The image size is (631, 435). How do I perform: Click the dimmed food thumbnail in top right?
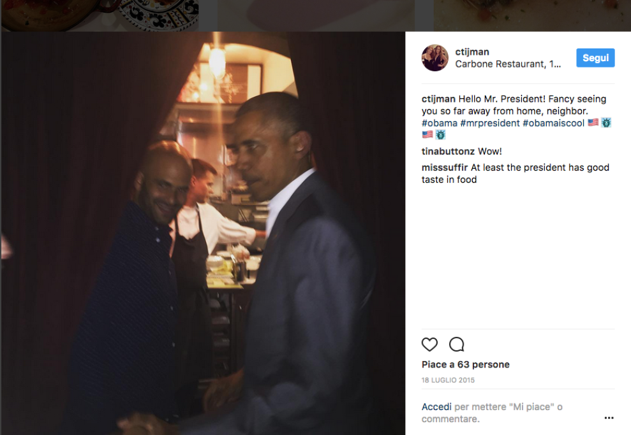(x=532, y=15)
